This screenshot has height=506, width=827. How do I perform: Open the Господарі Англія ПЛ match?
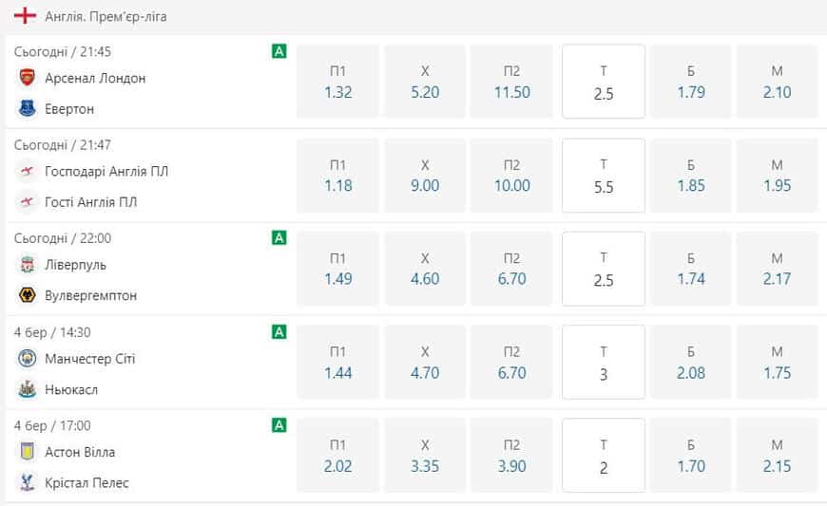pyautogui.click(x=106, y=172)
